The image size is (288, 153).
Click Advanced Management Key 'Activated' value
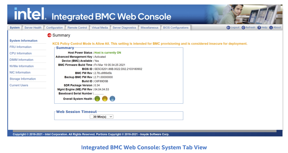pos(100,57)
